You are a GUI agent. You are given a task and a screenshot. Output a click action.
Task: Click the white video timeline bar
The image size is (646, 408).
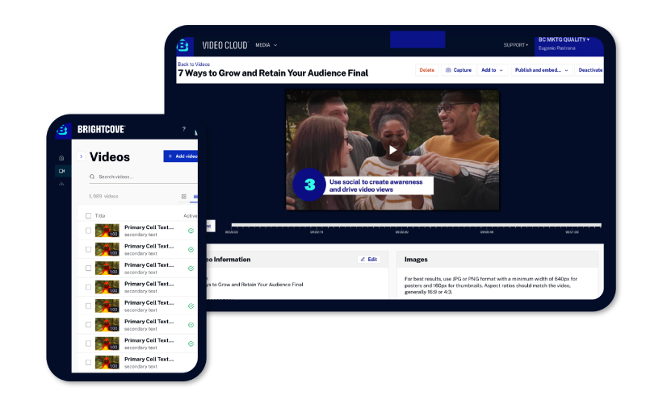point(417,225)
